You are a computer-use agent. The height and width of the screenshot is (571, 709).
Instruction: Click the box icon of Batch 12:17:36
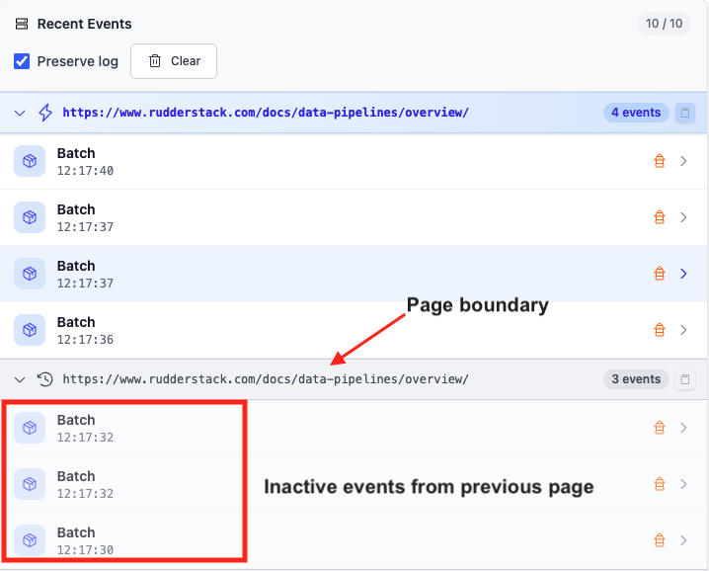pyautogui.click(x=30, y=330)
